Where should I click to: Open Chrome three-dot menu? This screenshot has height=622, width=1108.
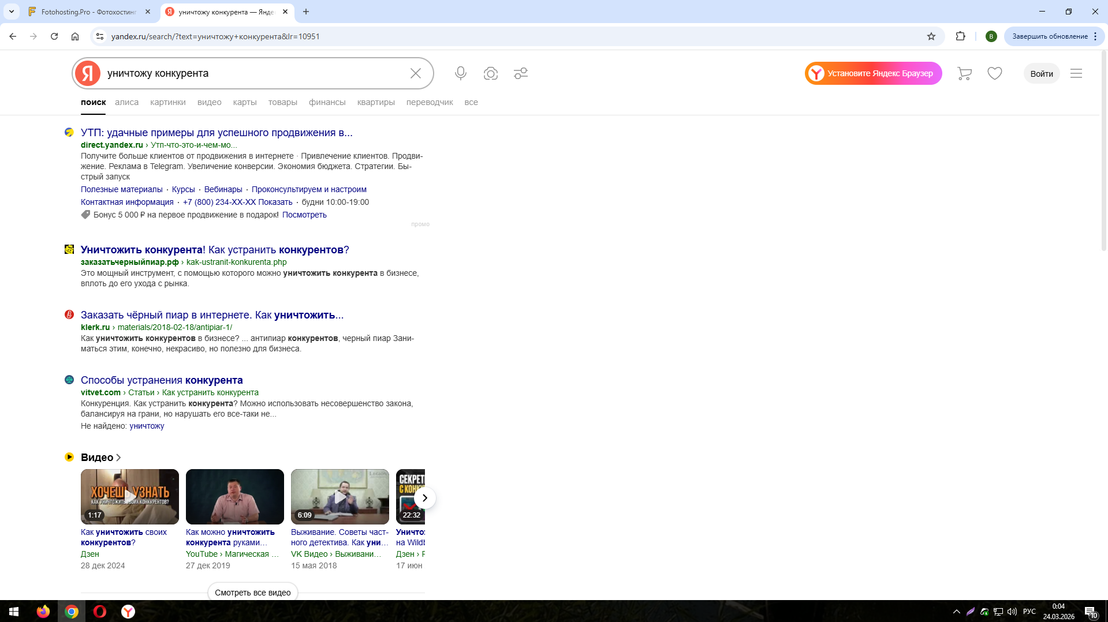[x=1095, y=36]
